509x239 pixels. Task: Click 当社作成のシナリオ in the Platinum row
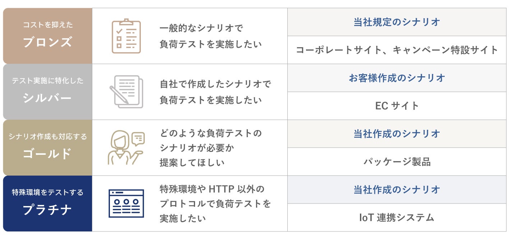(397, 190)
